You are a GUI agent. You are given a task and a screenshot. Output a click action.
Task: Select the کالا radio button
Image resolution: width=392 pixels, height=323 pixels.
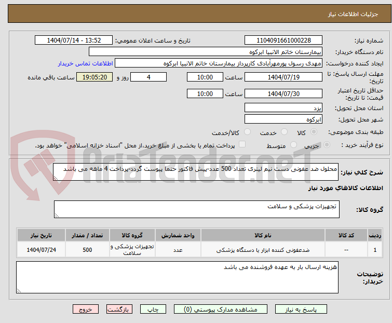coord(314,132)
